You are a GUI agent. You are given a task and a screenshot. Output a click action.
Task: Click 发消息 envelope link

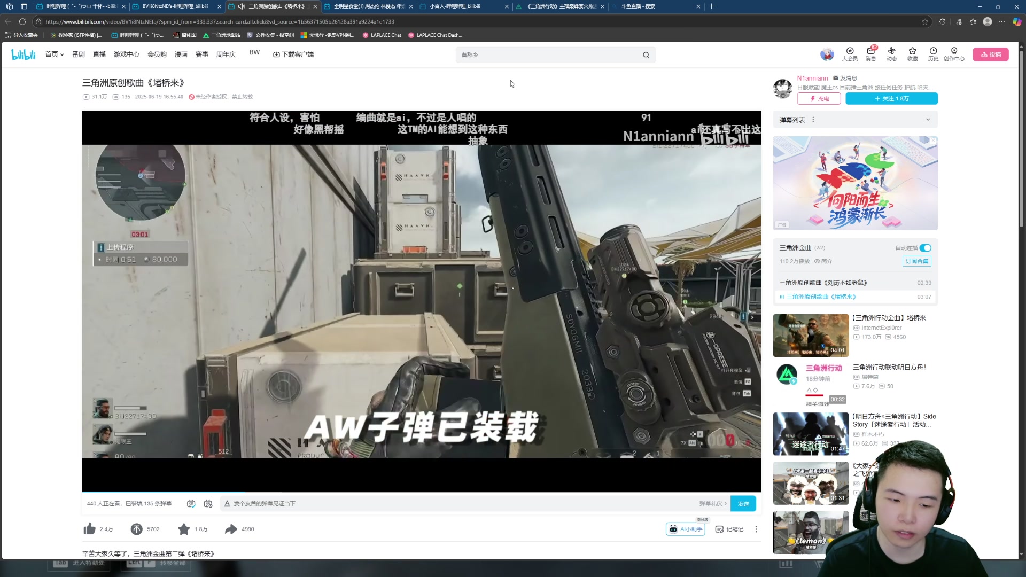click(845, 78)
